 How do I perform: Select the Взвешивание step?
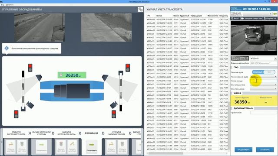point(92,133)
